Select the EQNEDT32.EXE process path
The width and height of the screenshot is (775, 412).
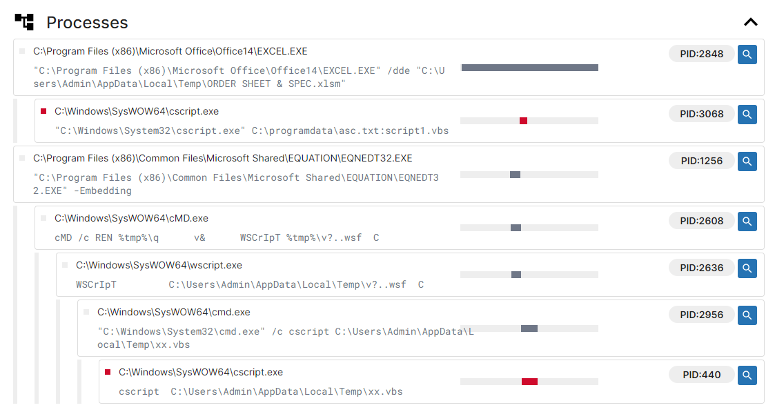tap(222, 158)
